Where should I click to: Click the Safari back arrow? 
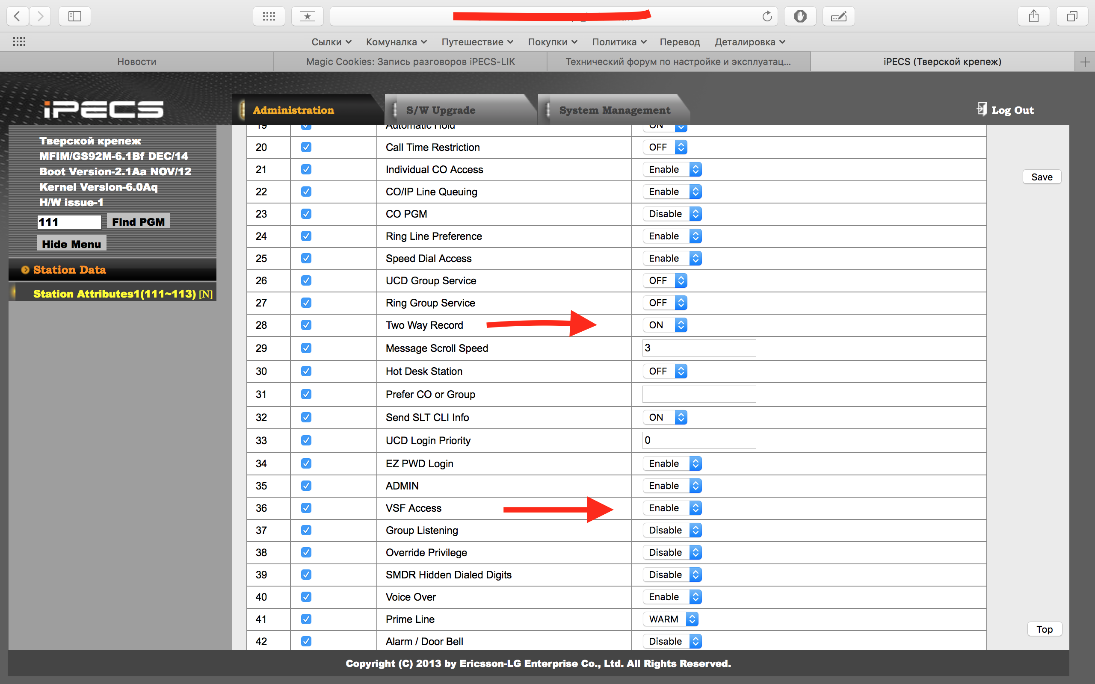tap(17, 16)
